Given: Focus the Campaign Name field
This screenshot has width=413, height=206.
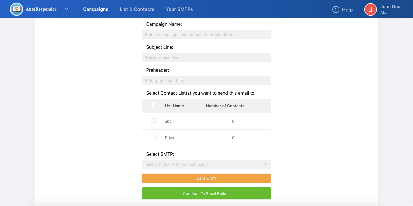Looking at the screenshot, I should [x=206, y=35].
